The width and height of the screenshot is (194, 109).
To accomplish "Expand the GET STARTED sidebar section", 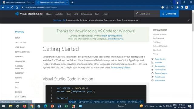I will [x=20, y=42].
